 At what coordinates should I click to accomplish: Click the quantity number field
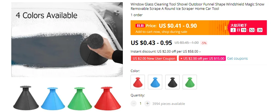pyautogui.click(x=140, y=104)
